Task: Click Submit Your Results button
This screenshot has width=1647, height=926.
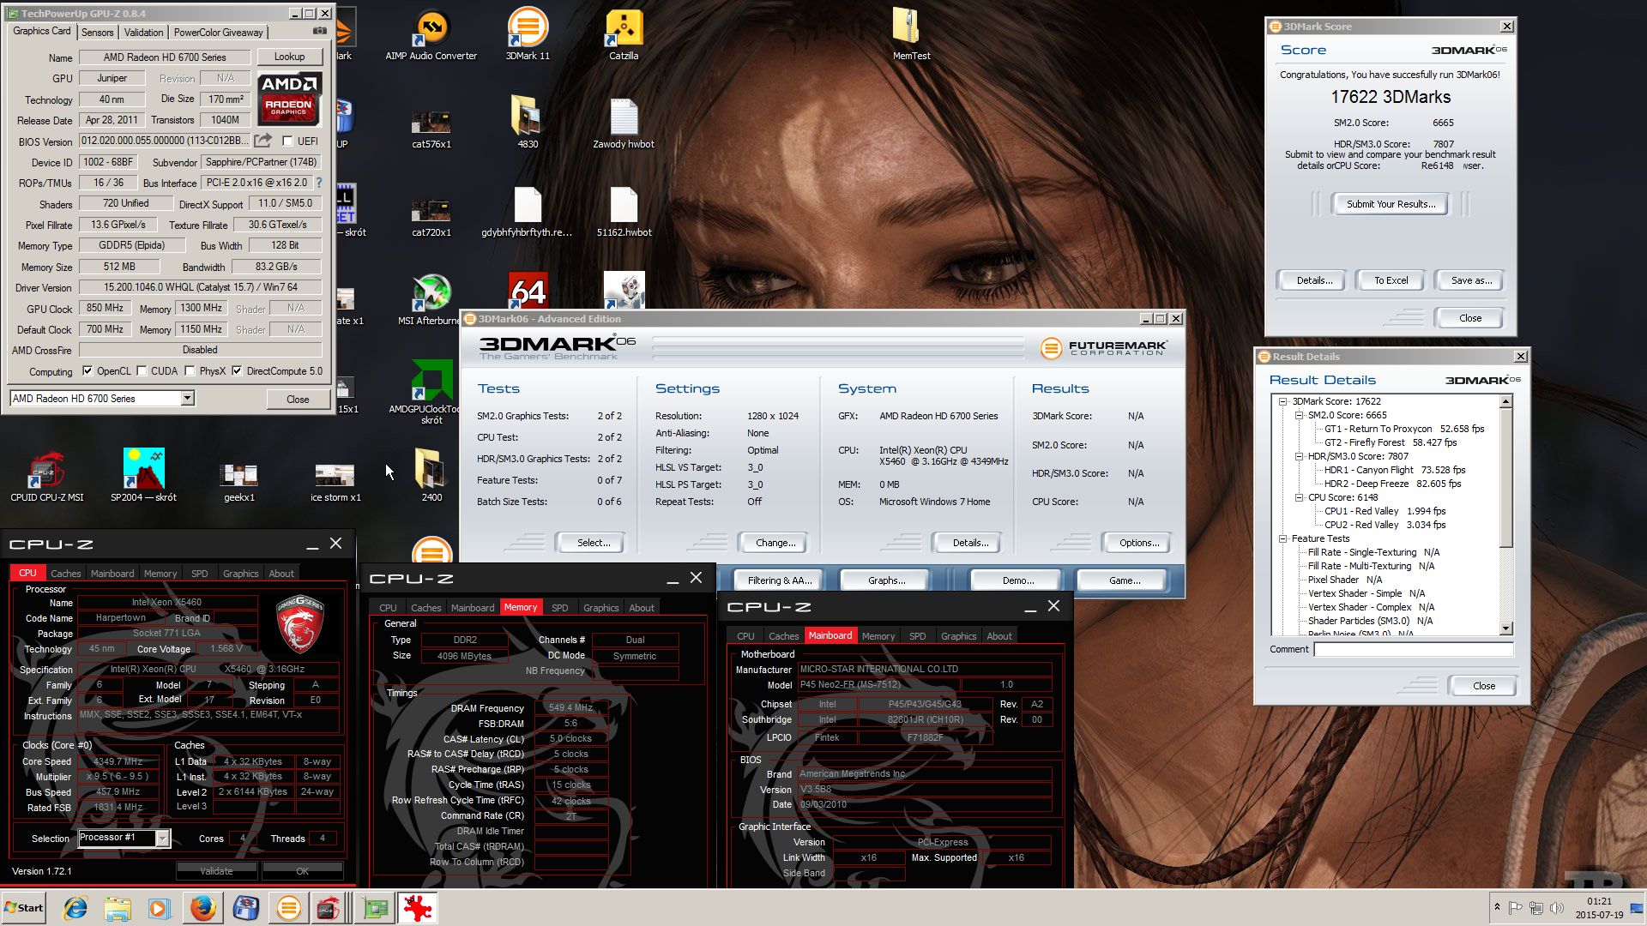Action: point(1390,204)
